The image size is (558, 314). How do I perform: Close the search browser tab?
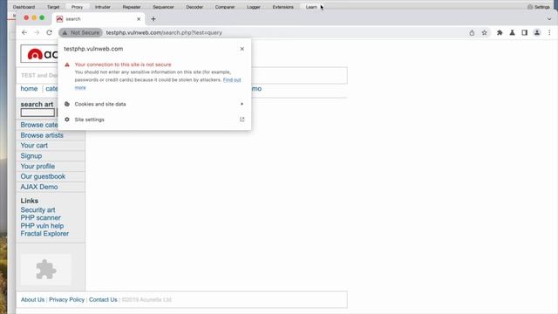click(x=139, y=19)
